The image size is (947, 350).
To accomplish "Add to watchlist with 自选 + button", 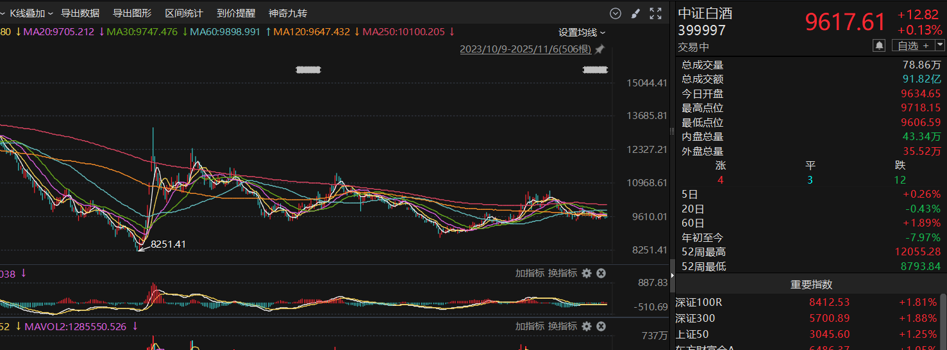I will [x=914, y=45].
